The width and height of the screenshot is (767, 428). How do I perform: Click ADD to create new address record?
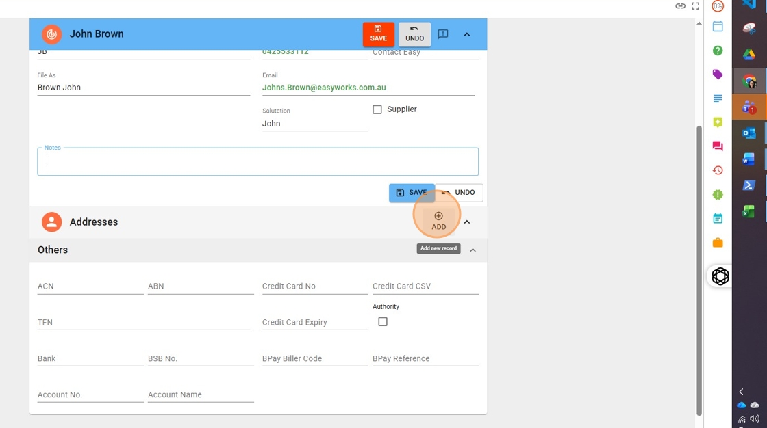coord(438,221)
